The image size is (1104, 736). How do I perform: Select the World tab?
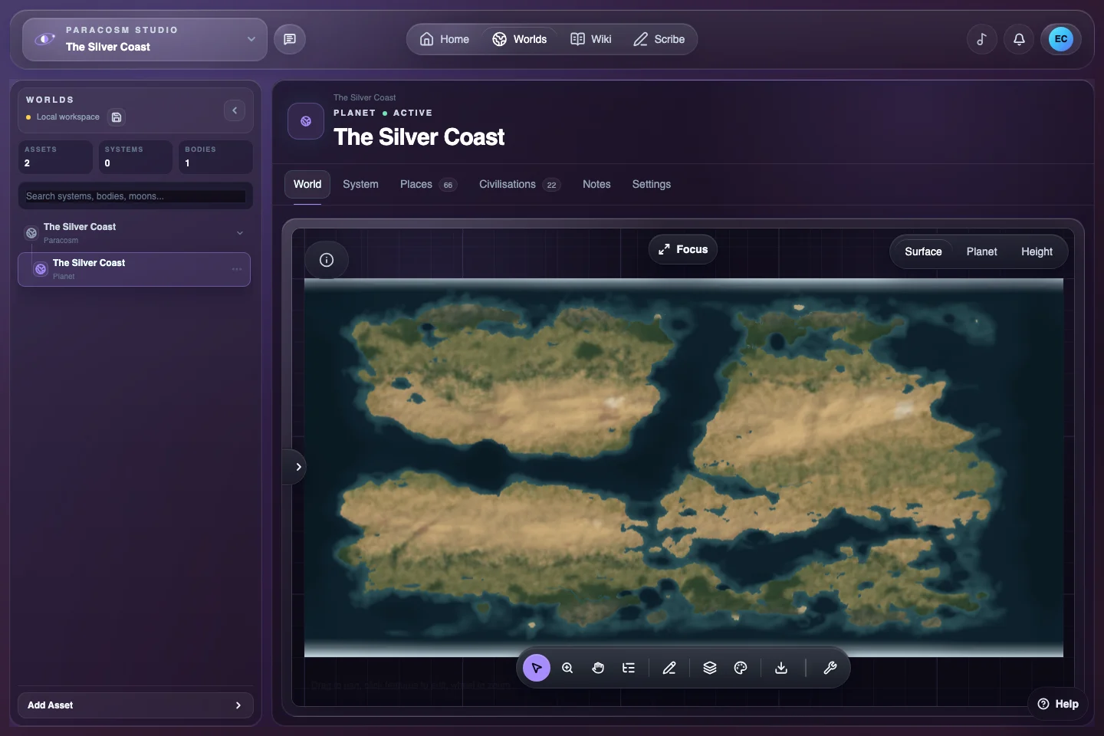tap(307, 184)
